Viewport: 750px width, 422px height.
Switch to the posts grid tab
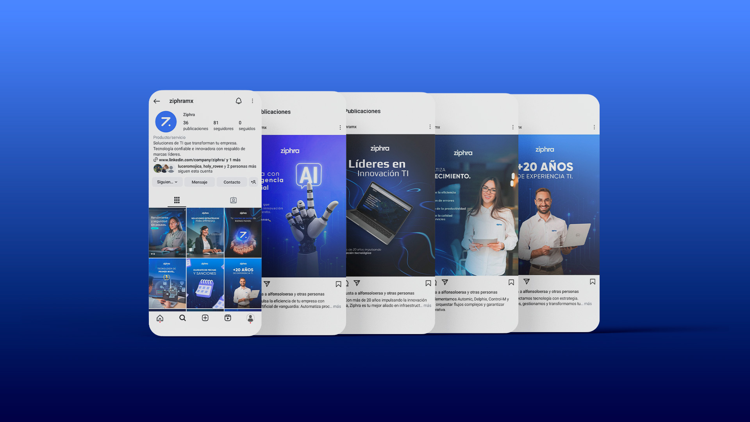(x=177, y=200)
